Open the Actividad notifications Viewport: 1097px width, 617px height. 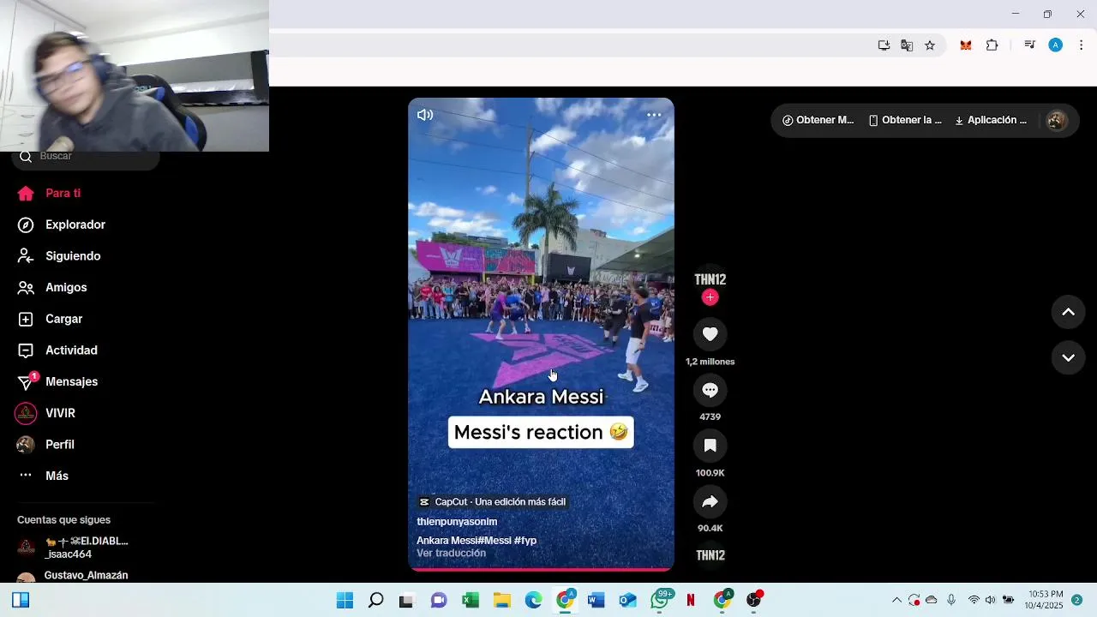[57, 350]
